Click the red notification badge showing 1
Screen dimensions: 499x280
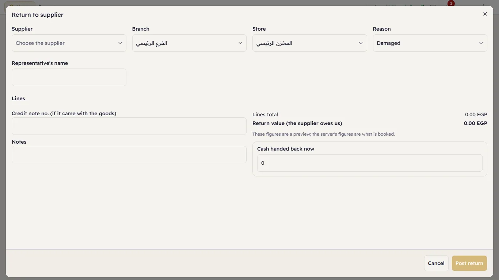451,3
